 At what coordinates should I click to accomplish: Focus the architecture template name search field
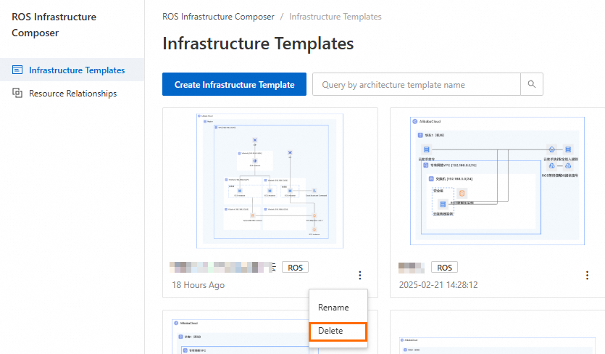[x=417, y=85]
